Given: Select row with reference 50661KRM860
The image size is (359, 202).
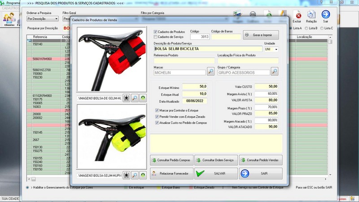Looking at the screenshot, I should coord(42,59).
